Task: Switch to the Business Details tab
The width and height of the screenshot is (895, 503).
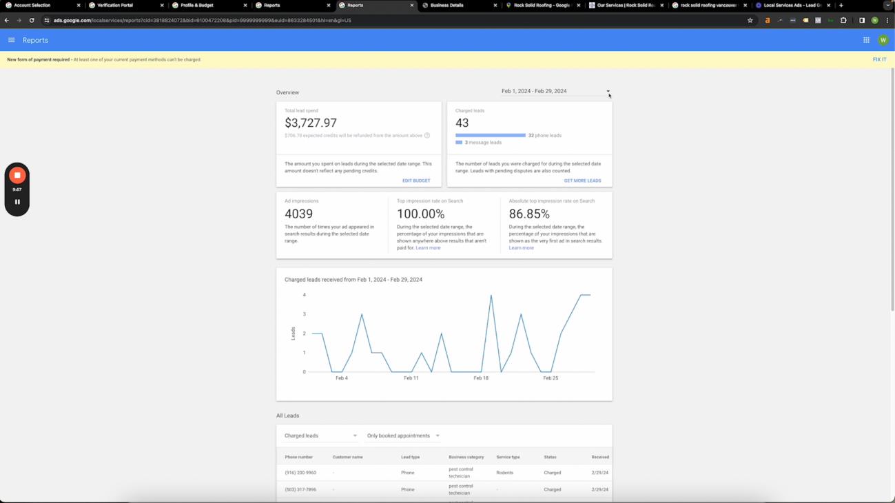Action: (458, 6)
